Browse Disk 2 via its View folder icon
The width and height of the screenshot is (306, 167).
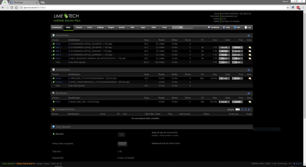pos(250,51)
